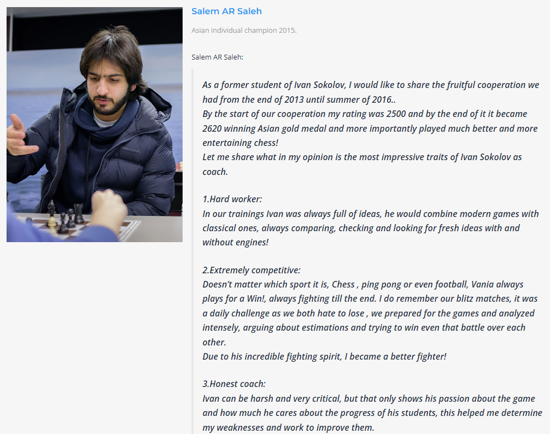Select the "2.Extremely competitive:" heading
Image resolution: width=550 pixels, height=434 pixels.
pos(251,270)
